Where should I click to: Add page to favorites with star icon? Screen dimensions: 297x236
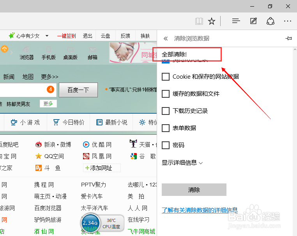(x=212, y=21)
